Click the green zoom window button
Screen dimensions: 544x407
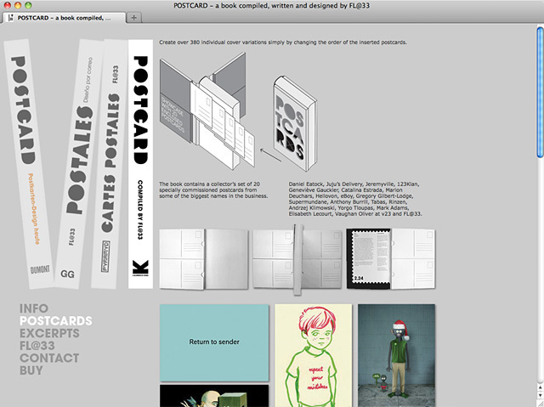click(x=28, y=5)
